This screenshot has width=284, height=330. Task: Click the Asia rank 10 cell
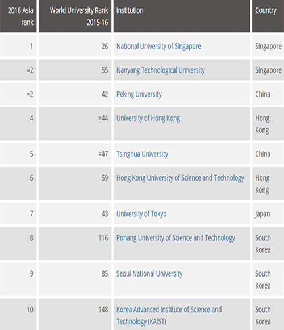[18, 315]
